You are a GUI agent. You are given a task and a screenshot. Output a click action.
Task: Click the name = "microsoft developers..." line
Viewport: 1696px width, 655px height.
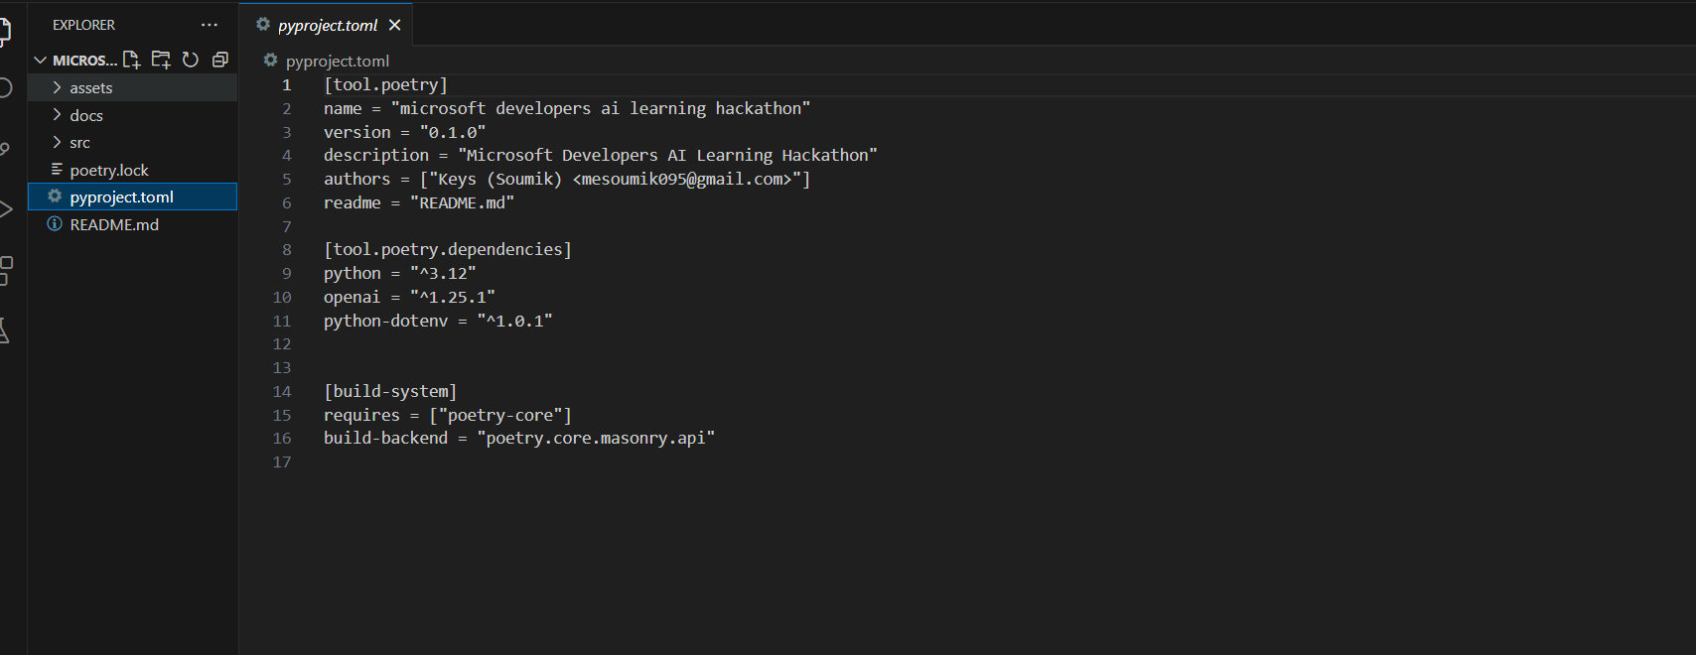(x=567, y=108)
